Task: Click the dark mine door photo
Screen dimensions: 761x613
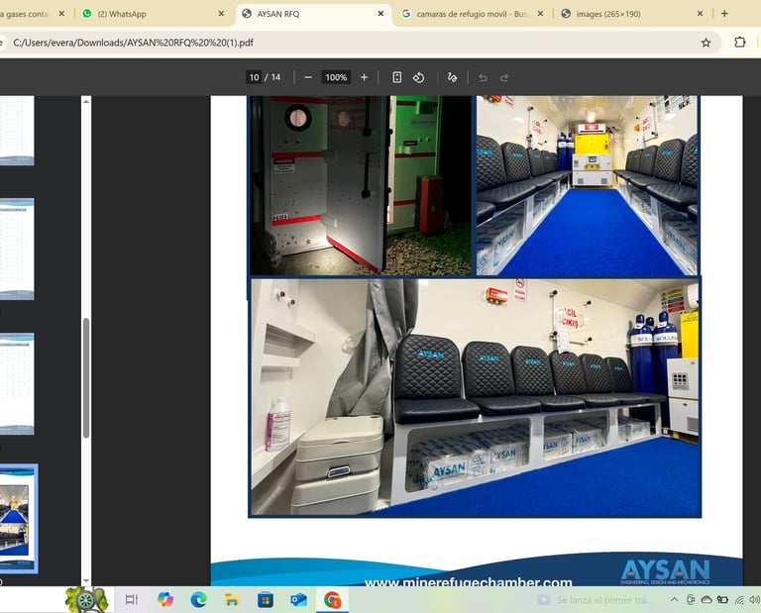Action: pyautogui.click(x=360, y=185)
